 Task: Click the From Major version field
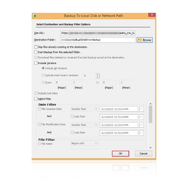(62, 82)
